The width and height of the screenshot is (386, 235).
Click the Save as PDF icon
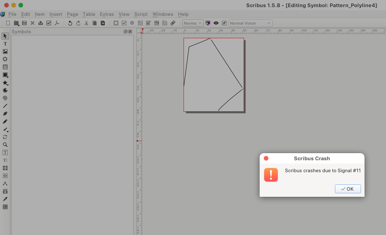click(57, 23)
